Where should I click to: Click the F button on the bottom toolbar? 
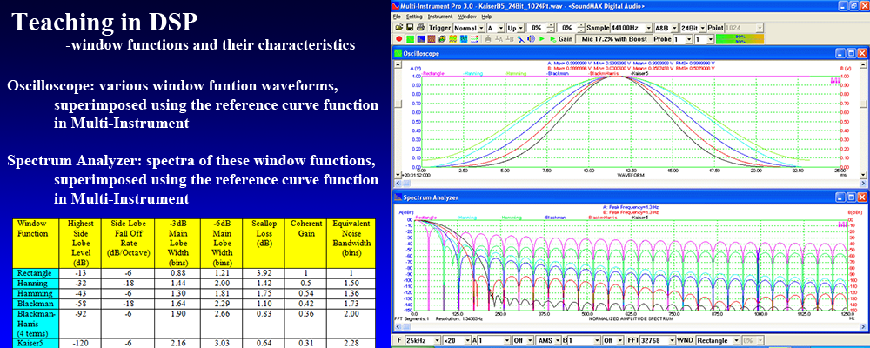(399, 340)
